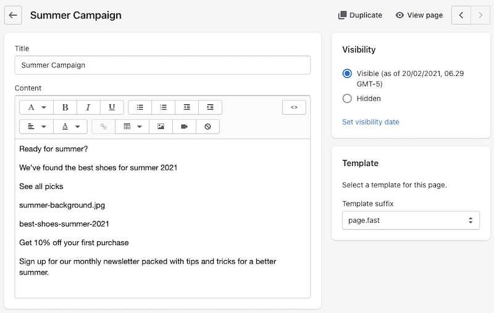Insert a video into content

tap(184, 127)
